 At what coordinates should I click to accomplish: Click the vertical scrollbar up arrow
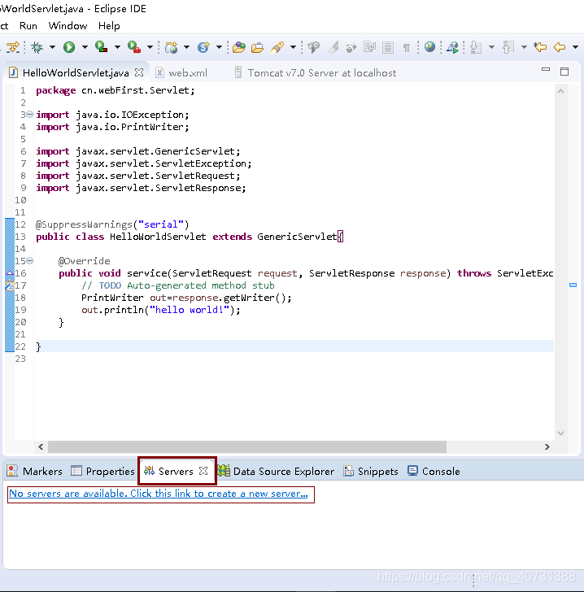tap(560, 91)
